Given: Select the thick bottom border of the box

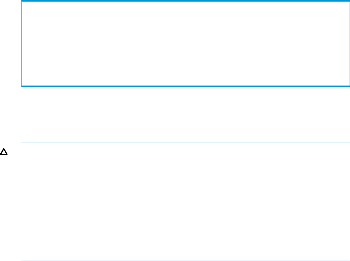Looking at the screenshot, I should click(x=185, y=86).
